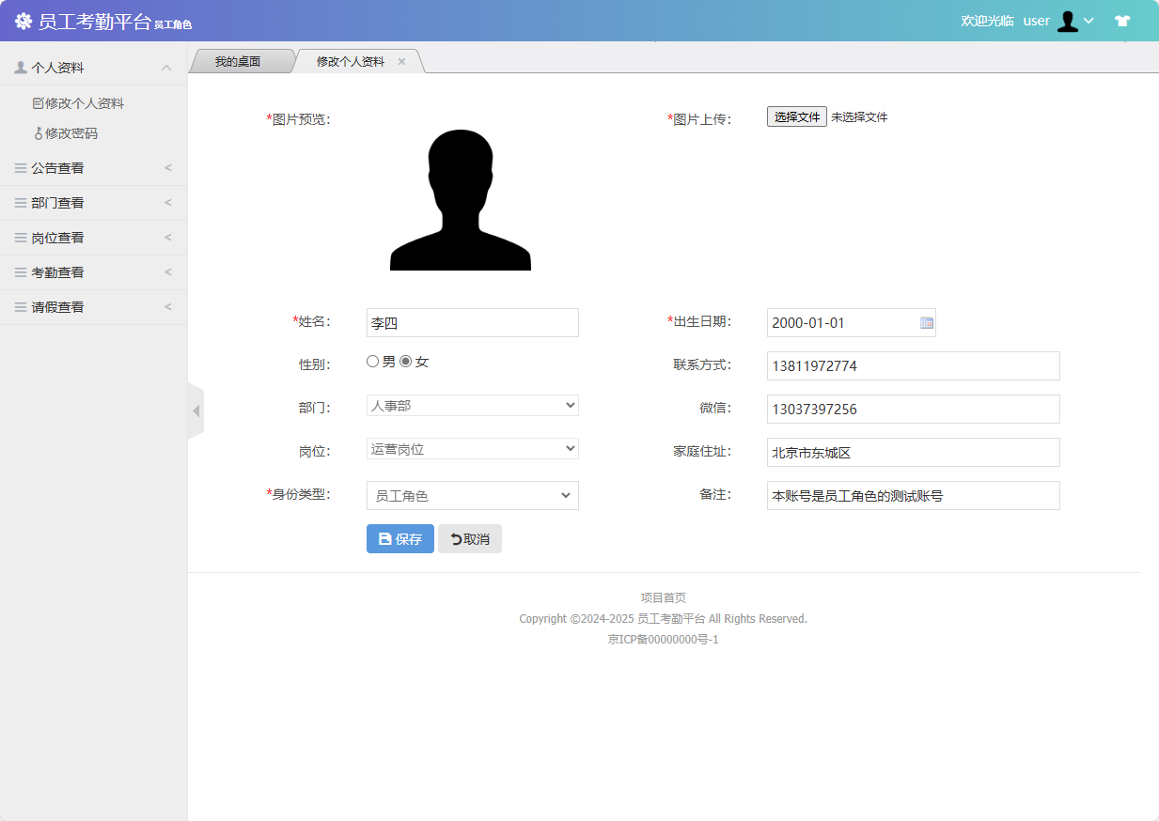Click the gear logo beside 员工考勤平台
The width and height of the screenshot is (1159, 821).
[23, 21]
